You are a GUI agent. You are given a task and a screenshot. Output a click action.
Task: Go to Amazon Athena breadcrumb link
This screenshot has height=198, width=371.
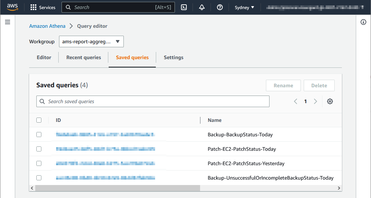[x=47, y=26]
